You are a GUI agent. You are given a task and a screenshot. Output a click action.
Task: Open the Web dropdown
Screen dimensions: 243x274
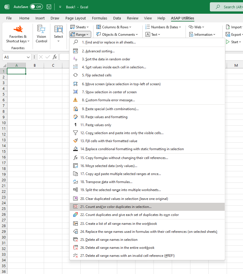coord(196,27)
